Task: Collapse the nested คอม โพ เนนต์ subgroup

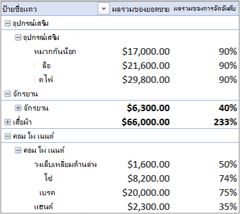Action: (x=18, y=151)
